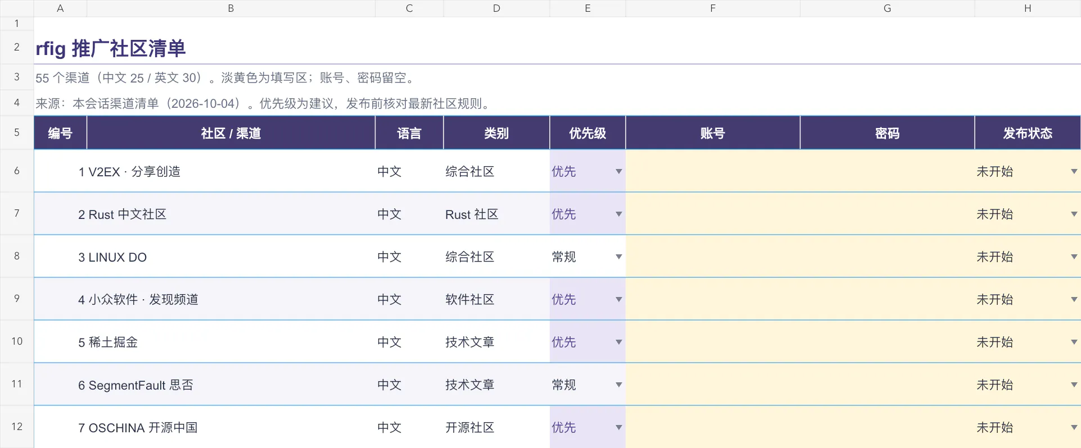Select column F header letter

713,8
